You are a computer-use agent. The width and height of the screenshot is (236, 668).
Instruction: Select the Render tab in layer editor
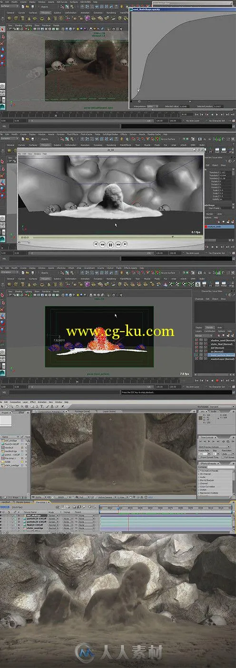pos(209,327)
